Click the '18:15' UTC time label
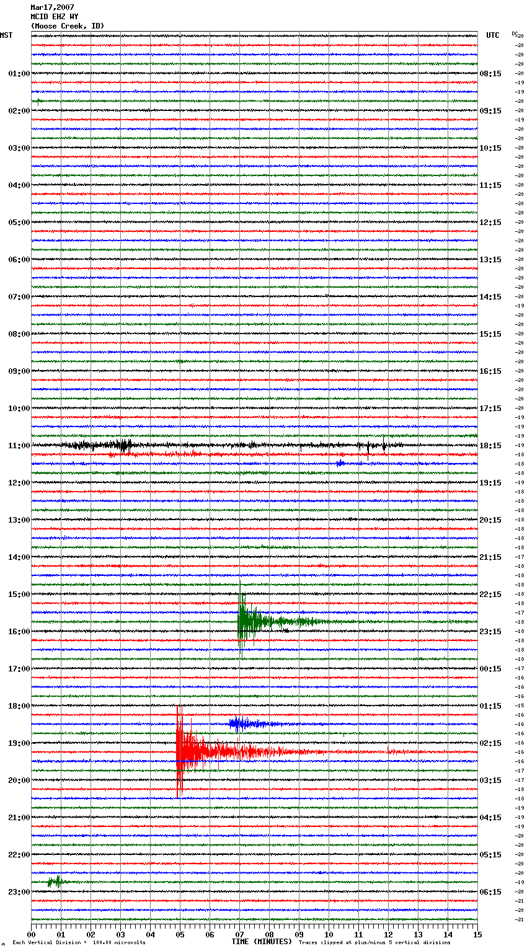Screen dimensions: 527x951 pyautogui.click(x=490, y=446)
